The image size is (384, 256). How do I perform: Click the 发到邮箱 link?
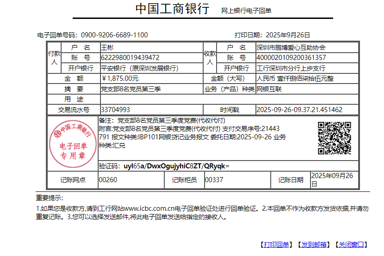click(314, 244)
